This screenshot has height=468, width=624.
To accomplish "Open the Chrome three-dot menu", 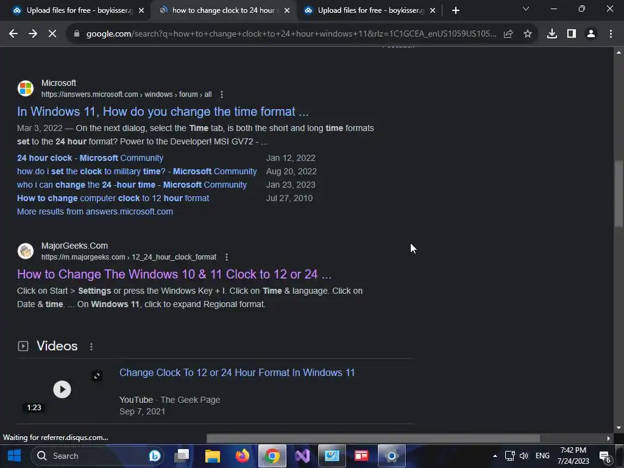I will pyautogui.click(x=611, y=34).
